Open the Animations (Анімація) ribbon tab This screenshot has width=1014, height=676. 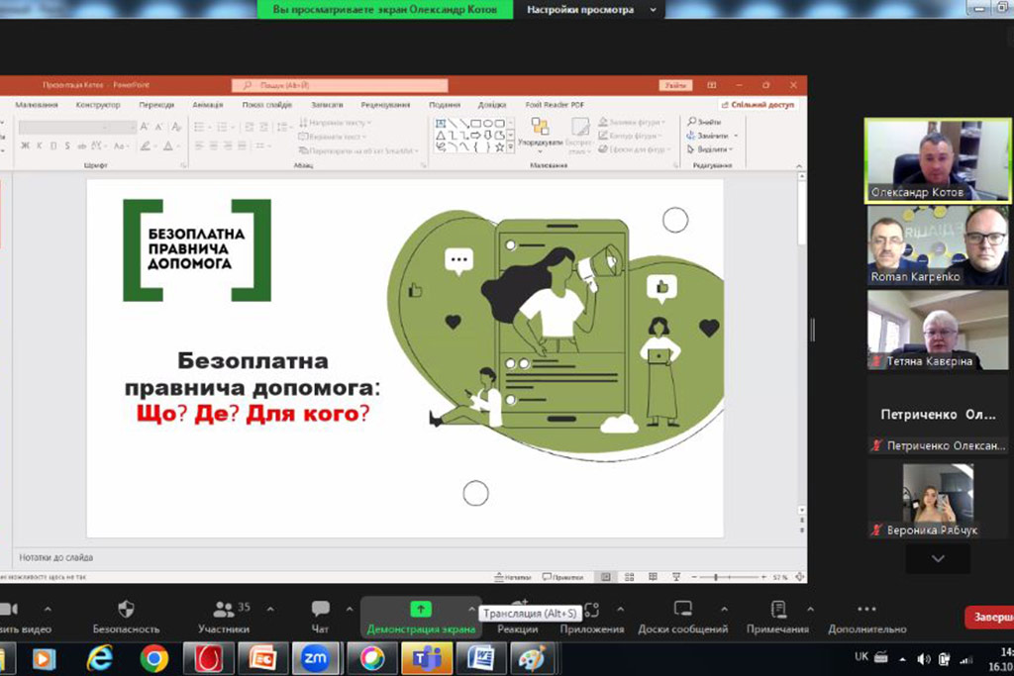(x=208, y=105)
